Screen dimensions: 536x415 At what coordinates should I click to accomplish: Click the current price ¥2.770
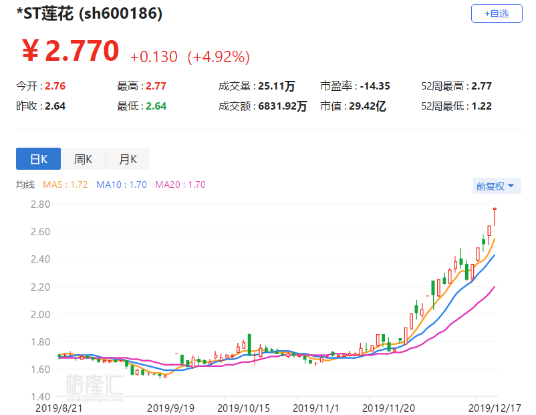point(70,51)
